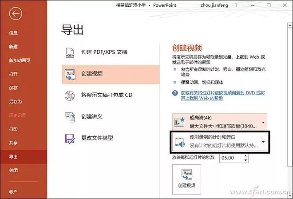Open 新加动画页 in the sidebar
293x199 pixels.
click(20, 60)
